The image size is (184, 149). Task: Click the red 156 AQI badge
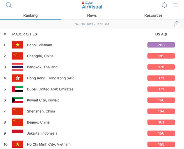(161, 133)
